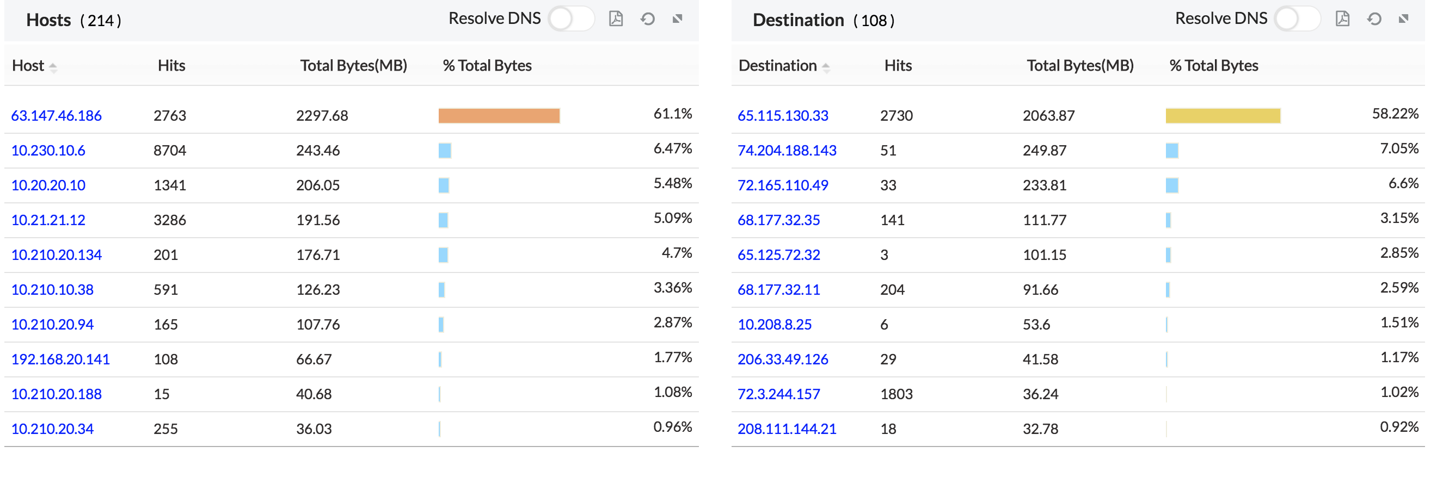Open host 63.147.46.186 details
1437x496 pixels.
click(57, 116)
